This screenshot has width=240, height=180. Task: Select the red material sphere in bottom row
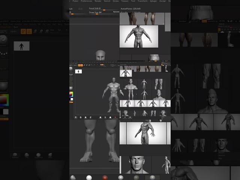[x=105, y=177]
